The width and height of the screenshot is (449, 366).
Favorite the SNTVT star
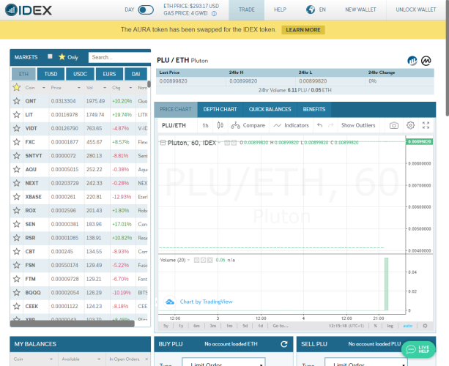[17, 156]
